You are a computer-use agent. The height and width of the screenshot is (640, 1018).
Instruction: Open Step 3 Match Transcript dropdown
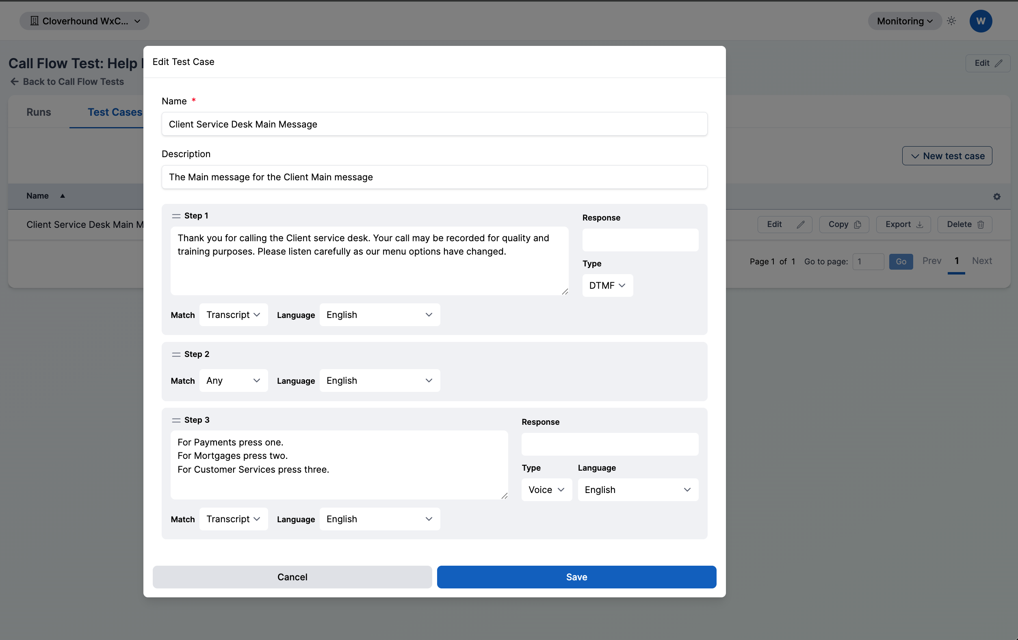233,519
